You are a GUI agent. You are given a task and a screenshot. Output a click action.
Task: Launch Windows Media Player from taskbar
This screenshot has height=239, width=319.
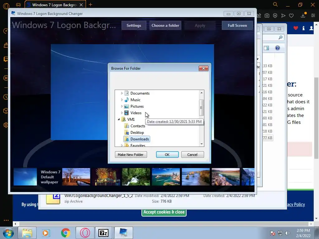[x=46, y=233]
